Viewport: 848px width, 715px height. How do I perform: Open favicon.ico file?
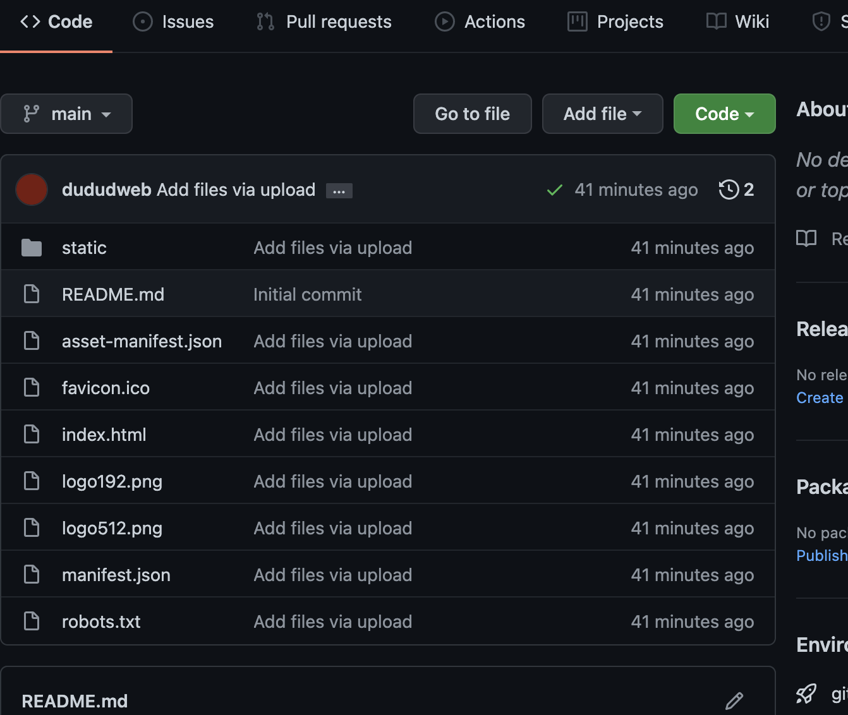click(106, 388)
